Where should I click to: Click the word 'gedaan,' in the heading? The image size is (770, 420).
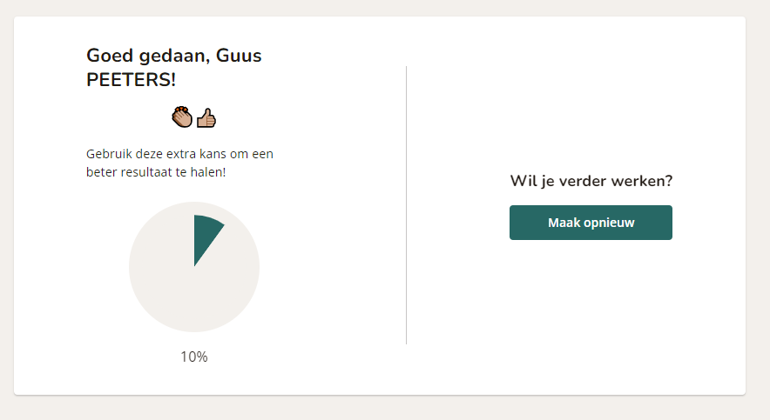pyautogui.click(x=174, y=57)
